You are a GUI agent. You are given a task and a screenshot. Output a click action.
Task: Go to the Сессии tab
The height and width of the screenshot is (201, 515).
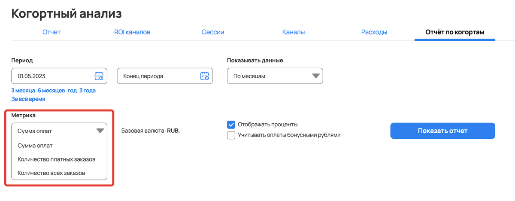tap(213, 32)
